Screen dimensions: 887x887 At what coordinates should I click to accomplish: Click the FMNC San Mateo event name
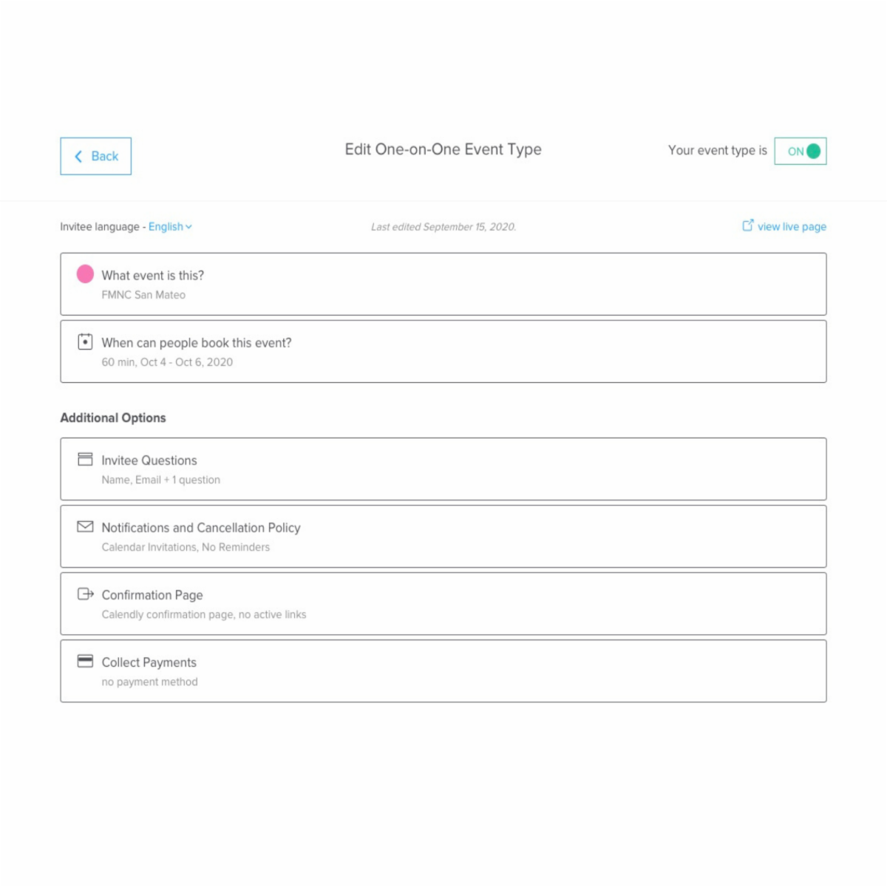143,295
